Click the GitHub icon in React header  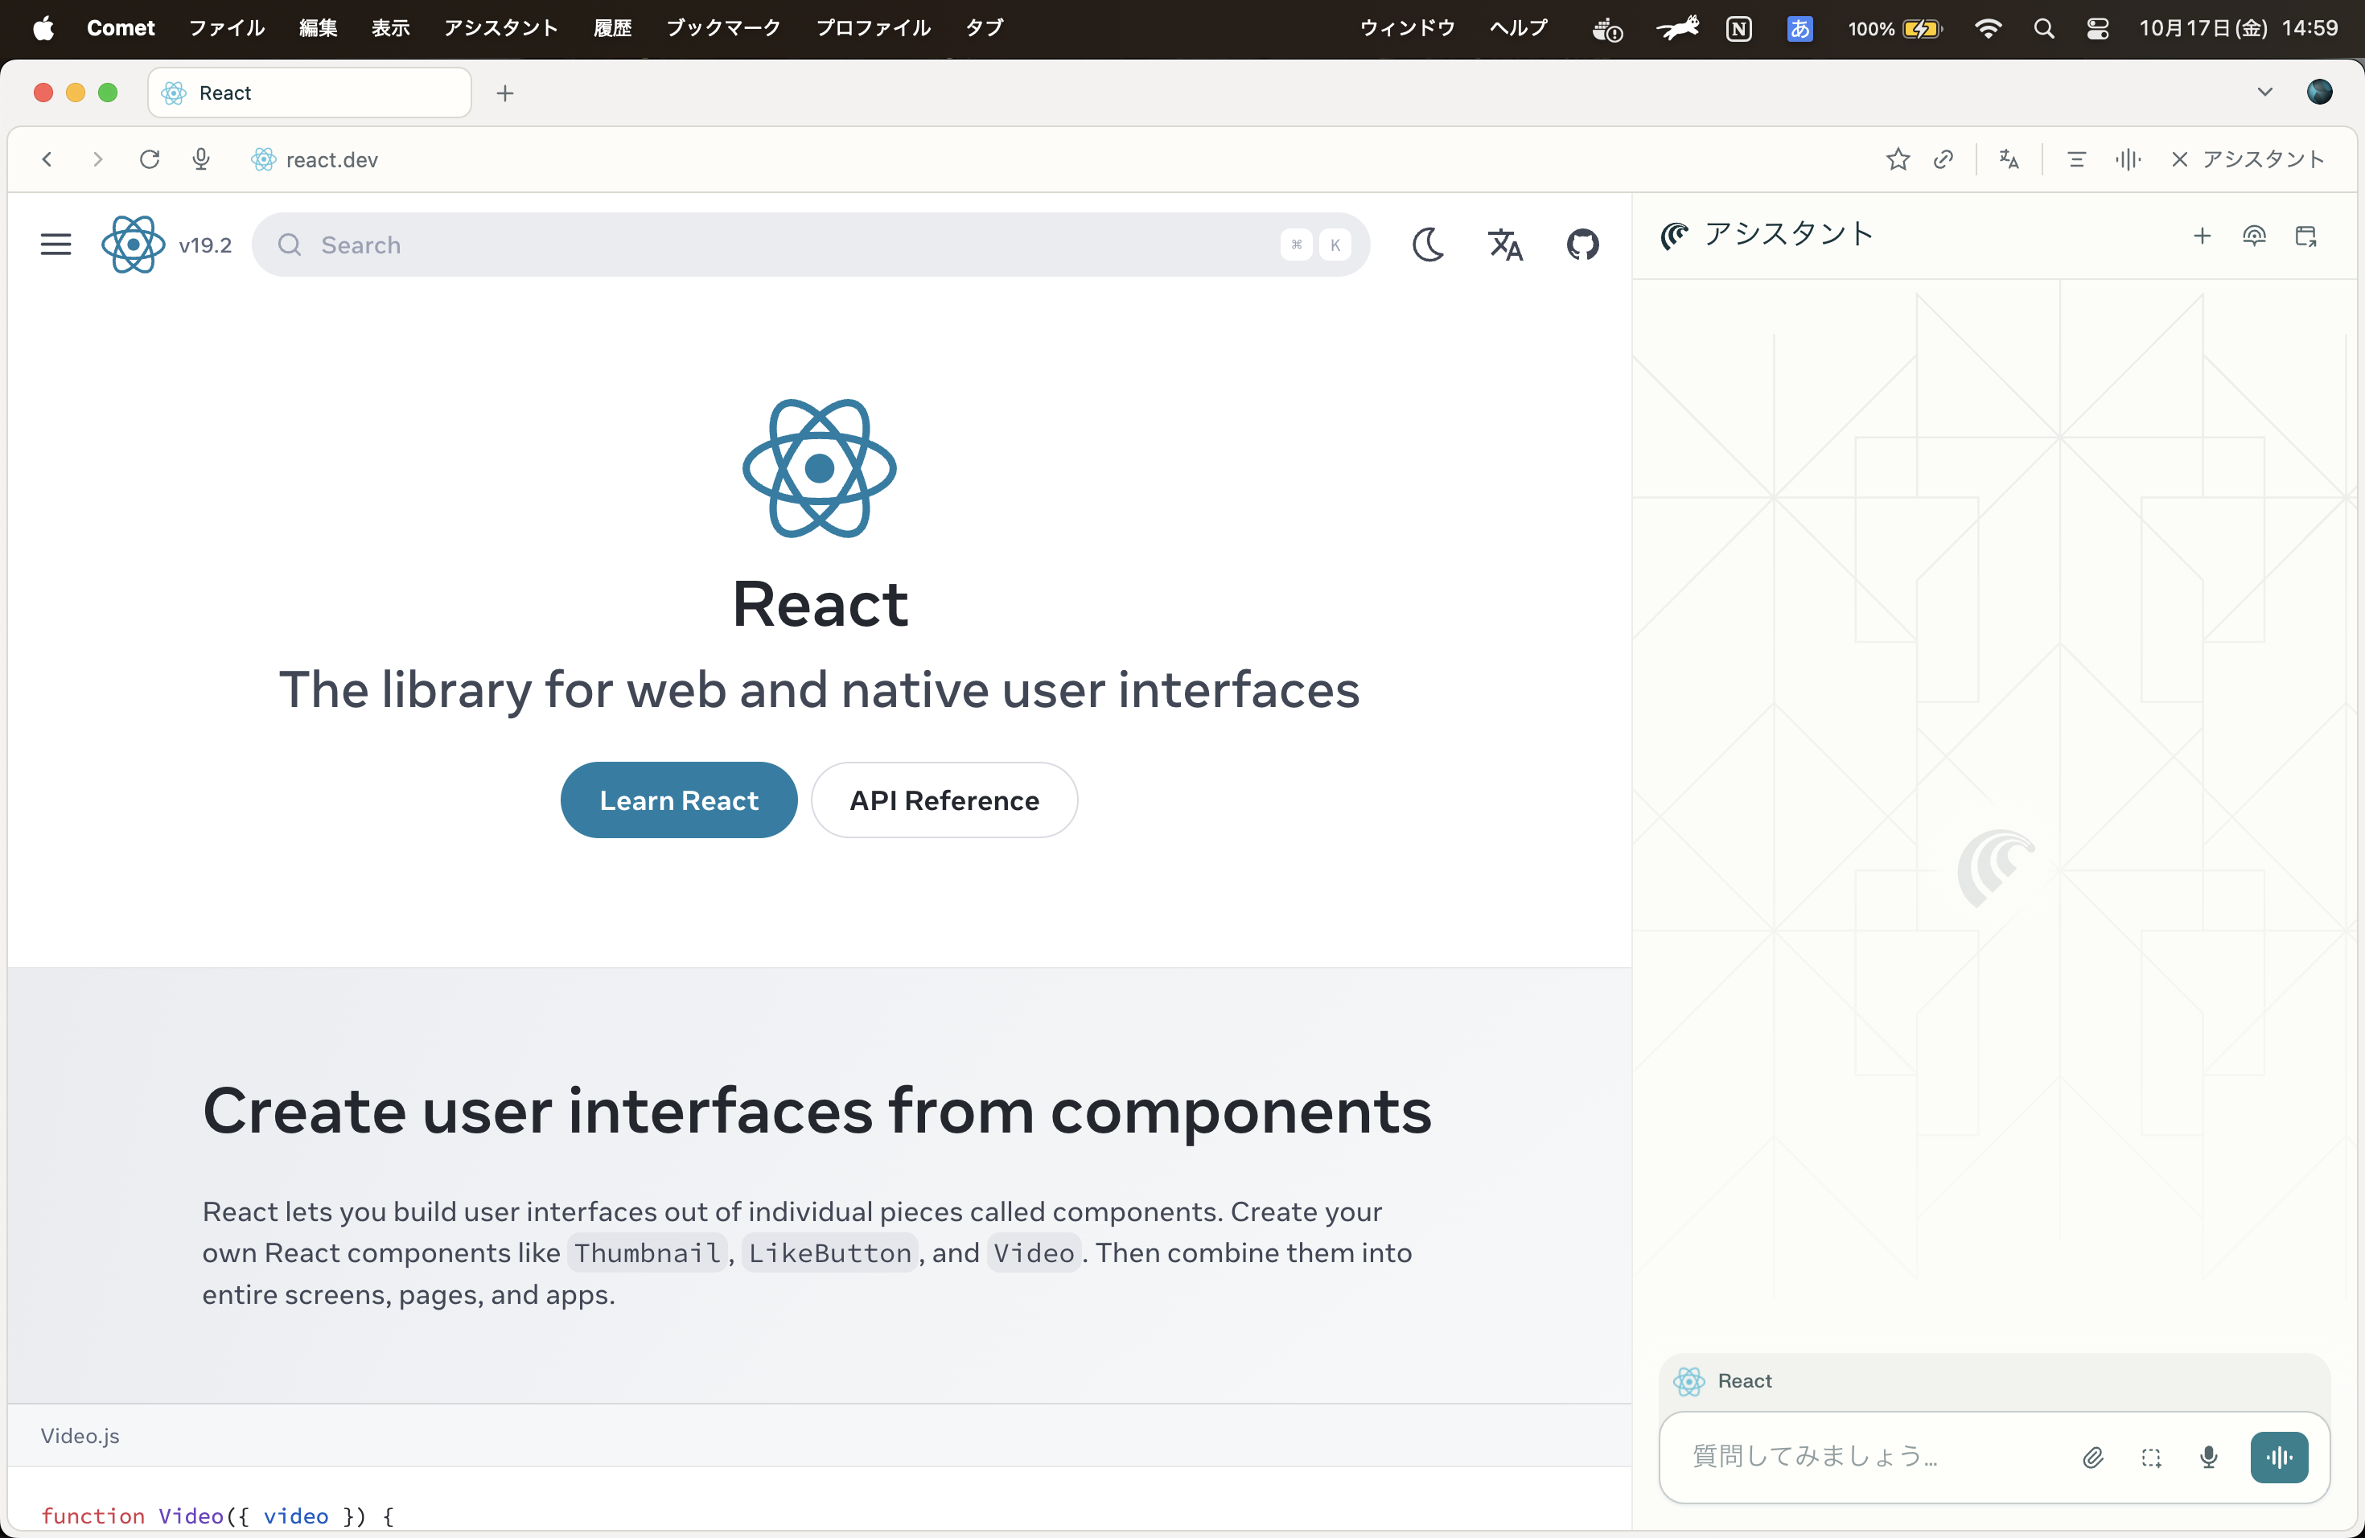click(1582, 245)
